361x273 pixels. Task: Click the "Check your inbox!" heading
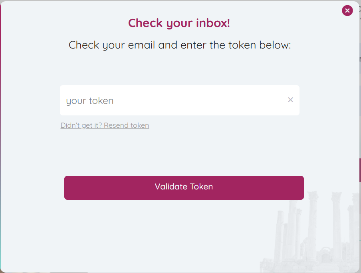[179, 23]
